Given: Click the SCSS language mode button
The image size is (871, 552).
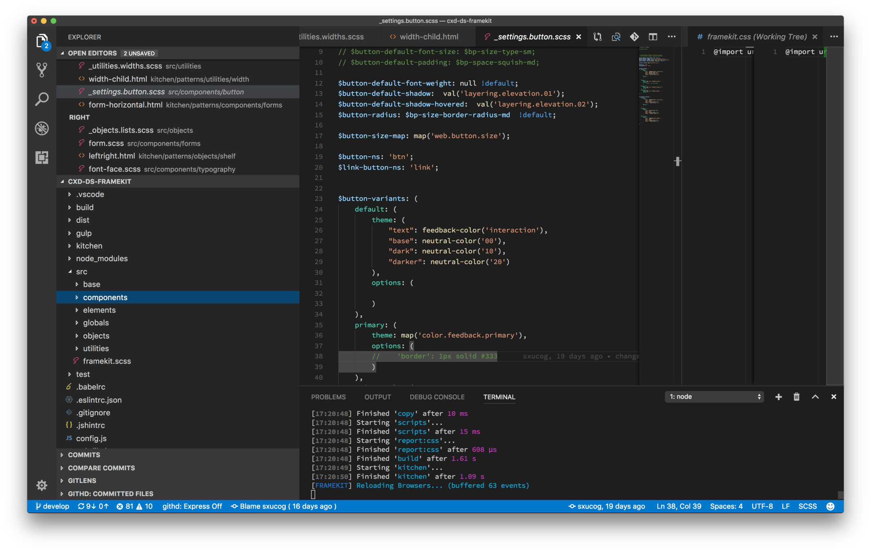Looking at the screenshot, I should pyautogui.click(x=807, y=506).
